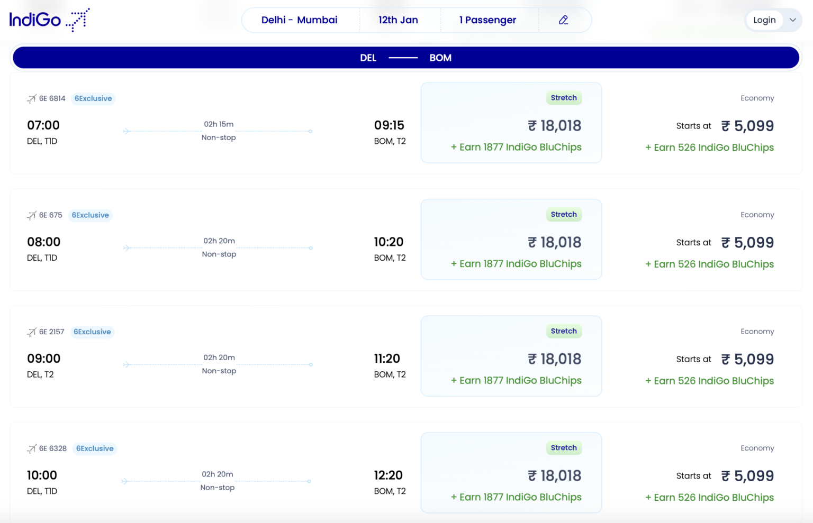
Task: Click the plane icon beside flight 6E 6328
Action: tap(31, 448)
